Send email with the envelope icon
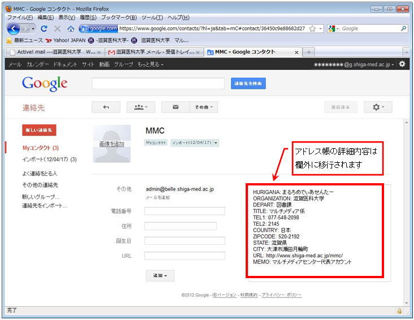Image resolution: width=414 pixels, height=320 pixels. point(175,107)
